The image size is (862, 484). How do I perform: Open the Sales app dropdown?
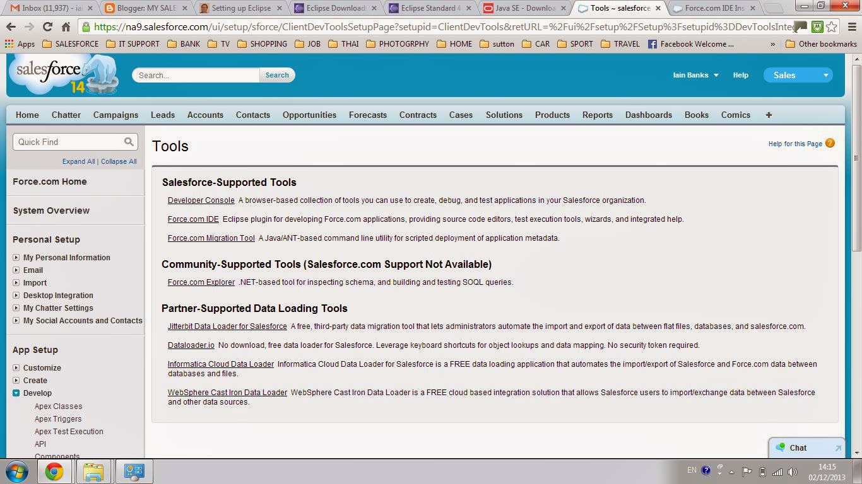[798, 75]
